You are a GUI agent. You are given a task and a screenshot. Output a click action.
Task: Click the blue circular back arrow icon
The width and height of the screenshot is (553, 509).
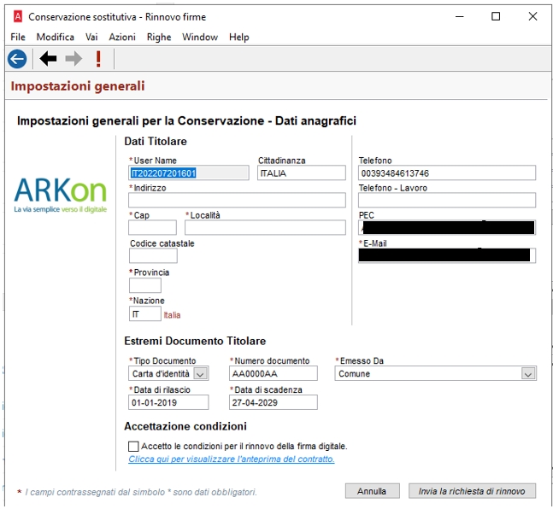[17, 59]
